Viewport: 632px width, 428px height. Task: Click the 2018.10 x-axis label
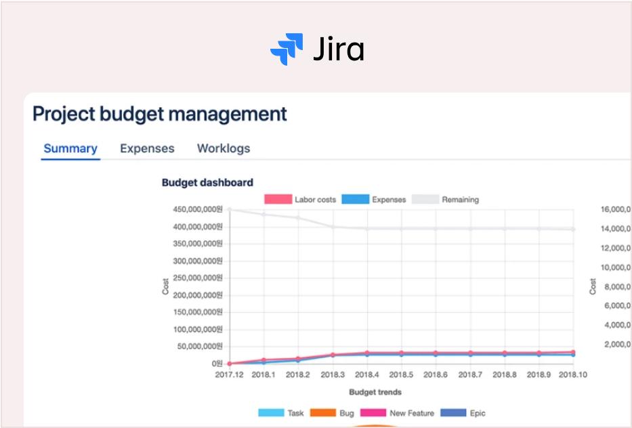click(573, 374)
